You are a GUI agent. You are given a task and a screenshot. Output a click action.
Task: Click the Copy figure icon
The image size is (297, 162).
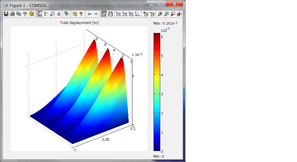(19, 14)
